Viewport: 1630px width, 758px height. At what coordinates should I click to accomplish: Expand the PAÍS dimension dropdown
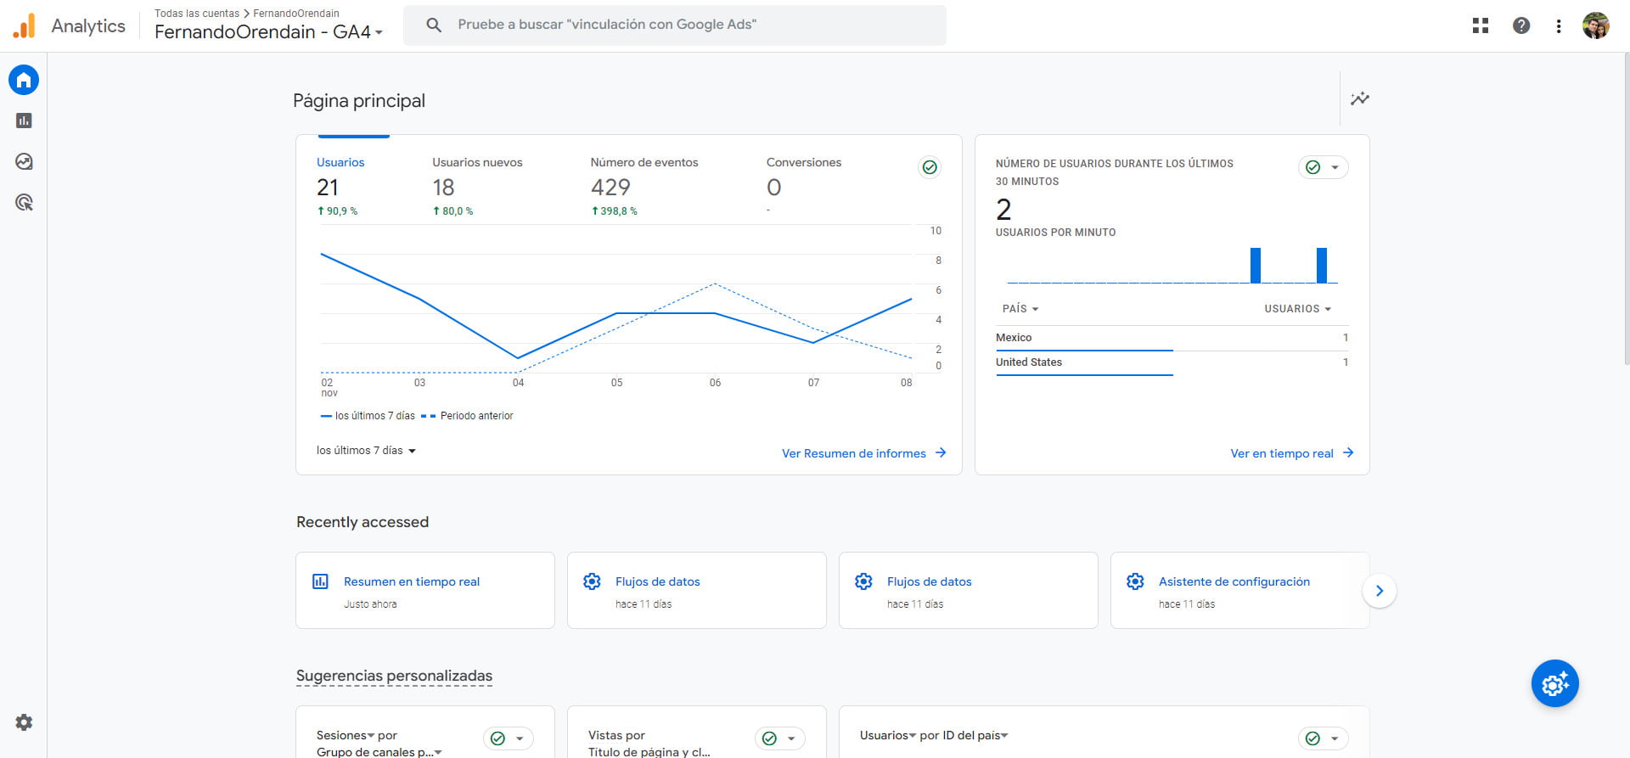1020,309
